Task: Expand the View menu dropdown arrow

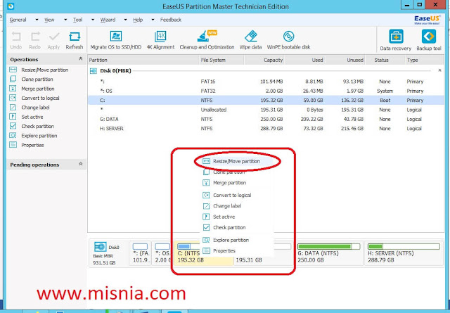Action: point(65,20)
